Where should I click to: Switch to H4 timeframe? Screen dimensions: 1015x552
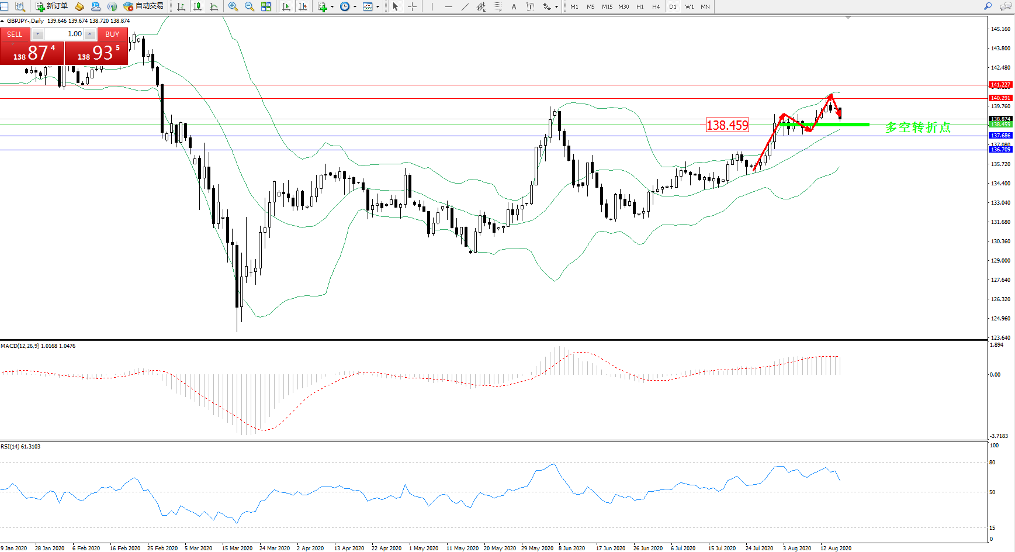pos(656,6)
